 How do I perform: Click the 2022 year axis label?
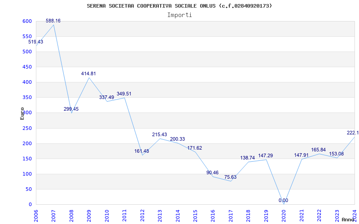pos(319,216)
